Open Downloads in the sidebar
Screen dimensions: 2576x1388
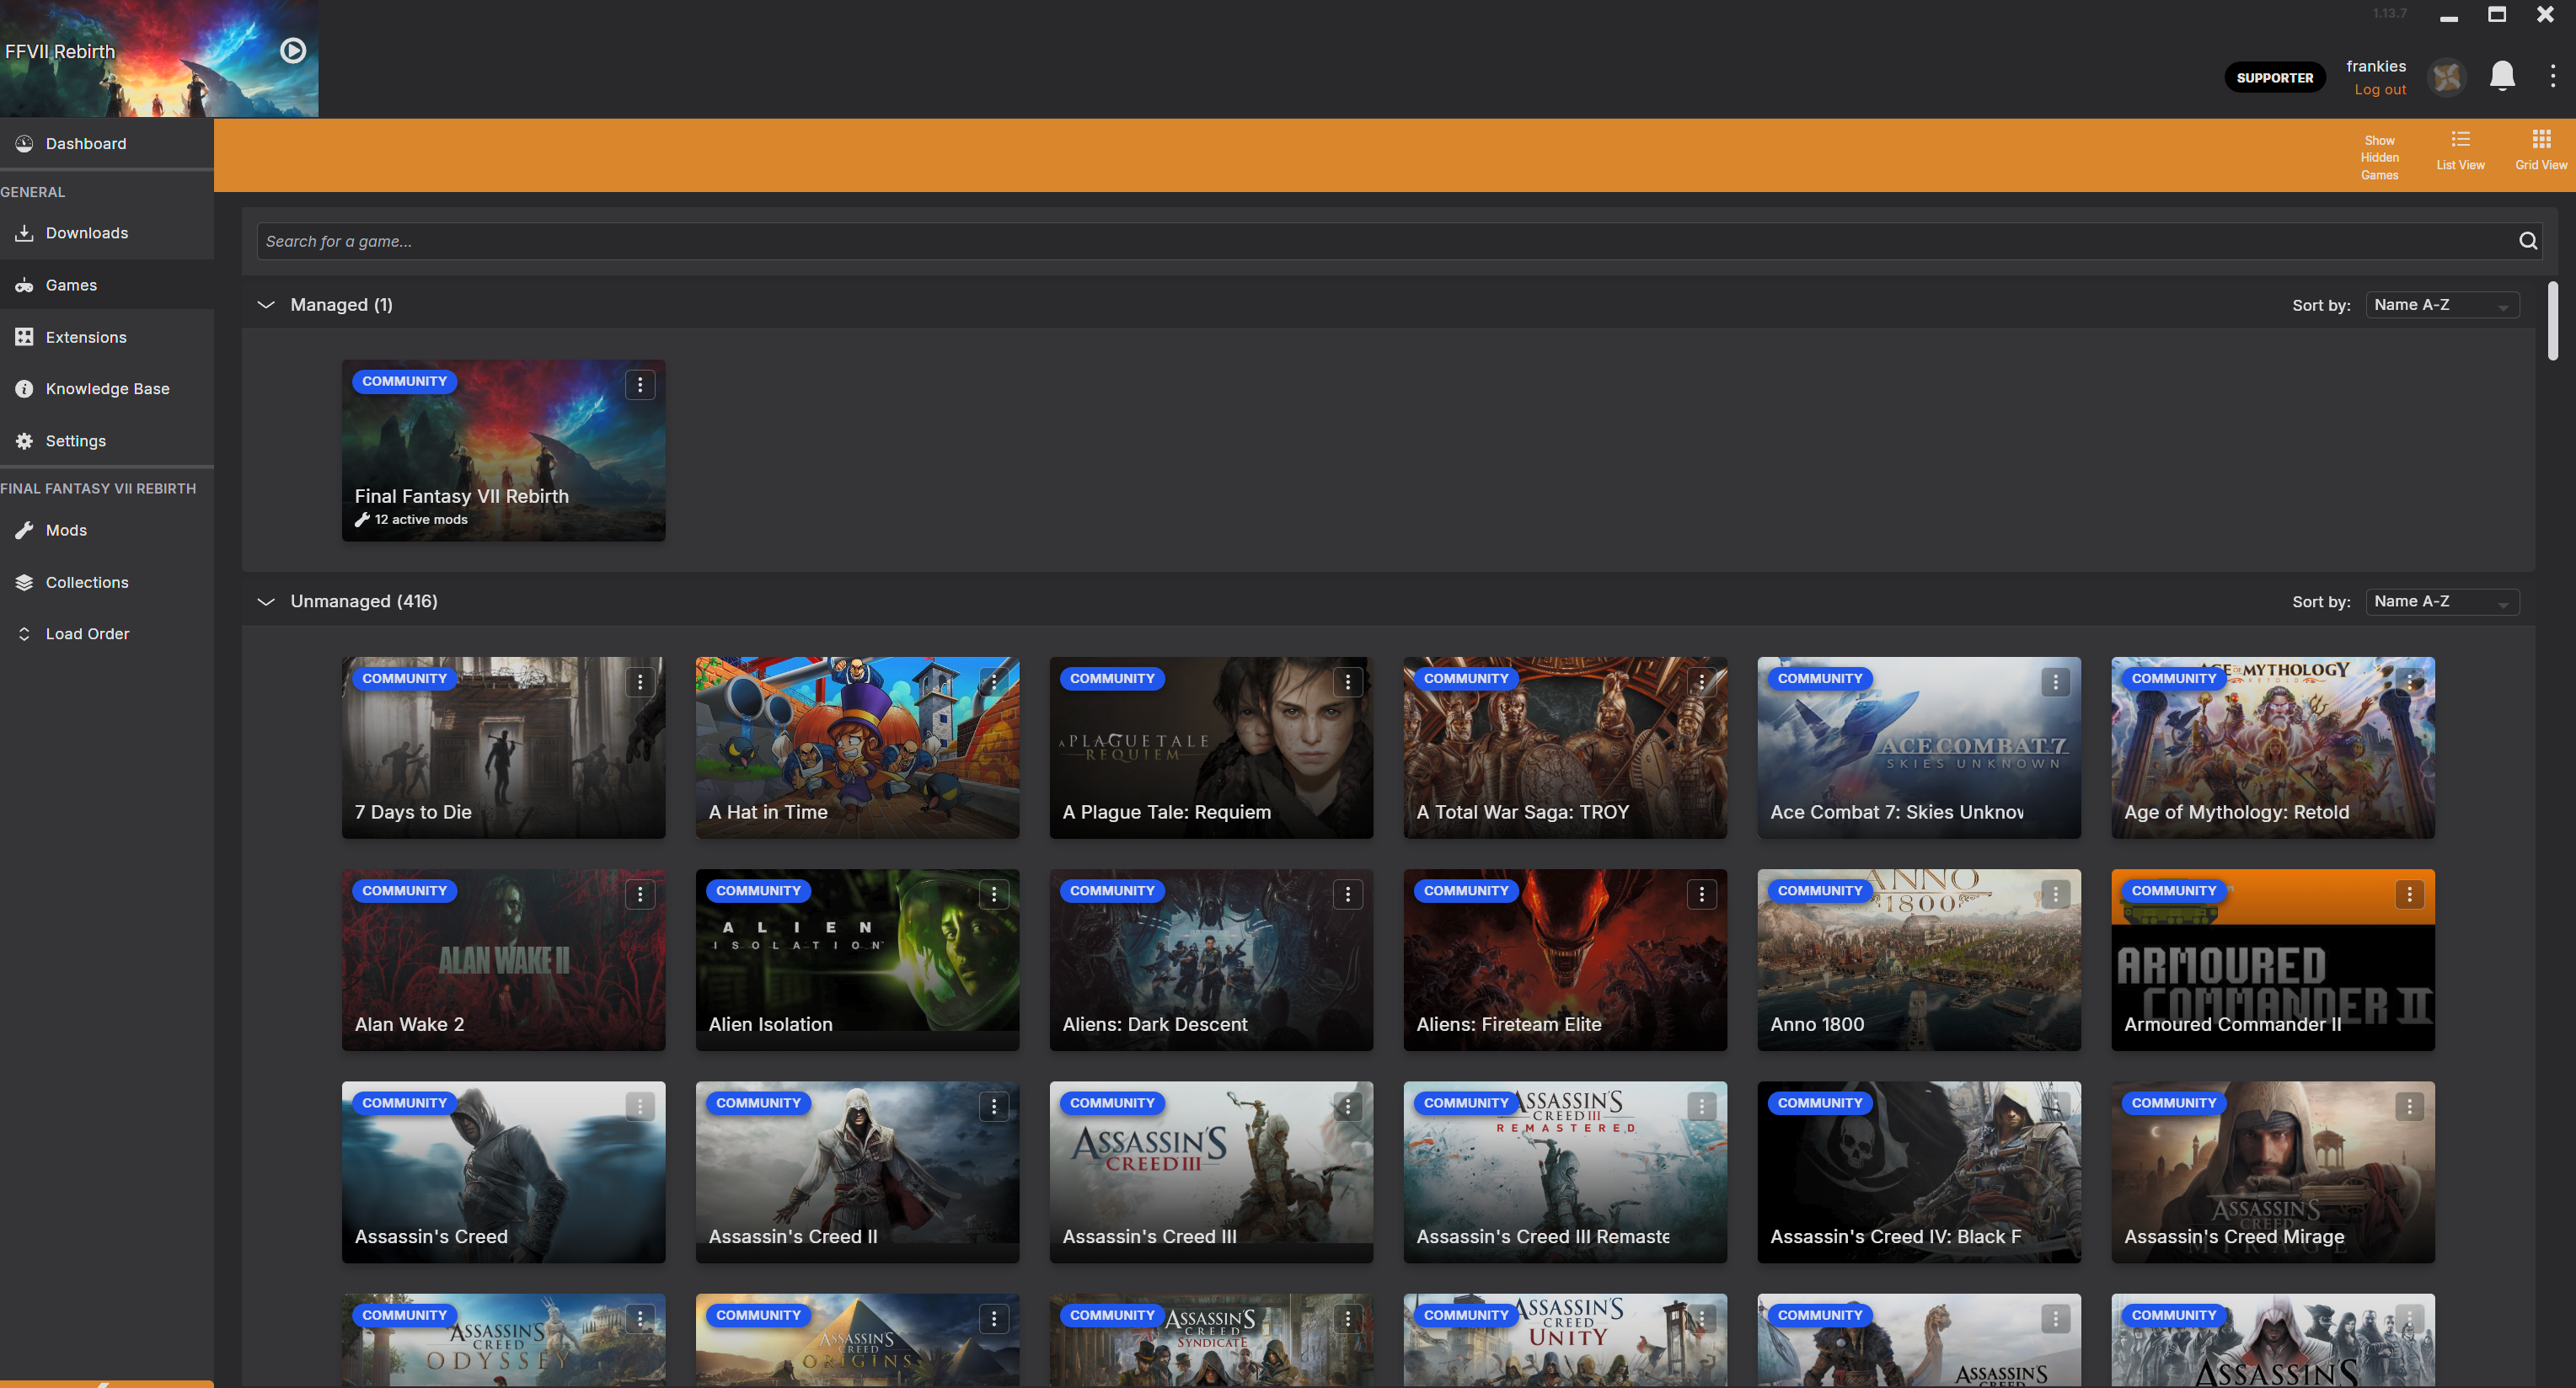[107, 232]
